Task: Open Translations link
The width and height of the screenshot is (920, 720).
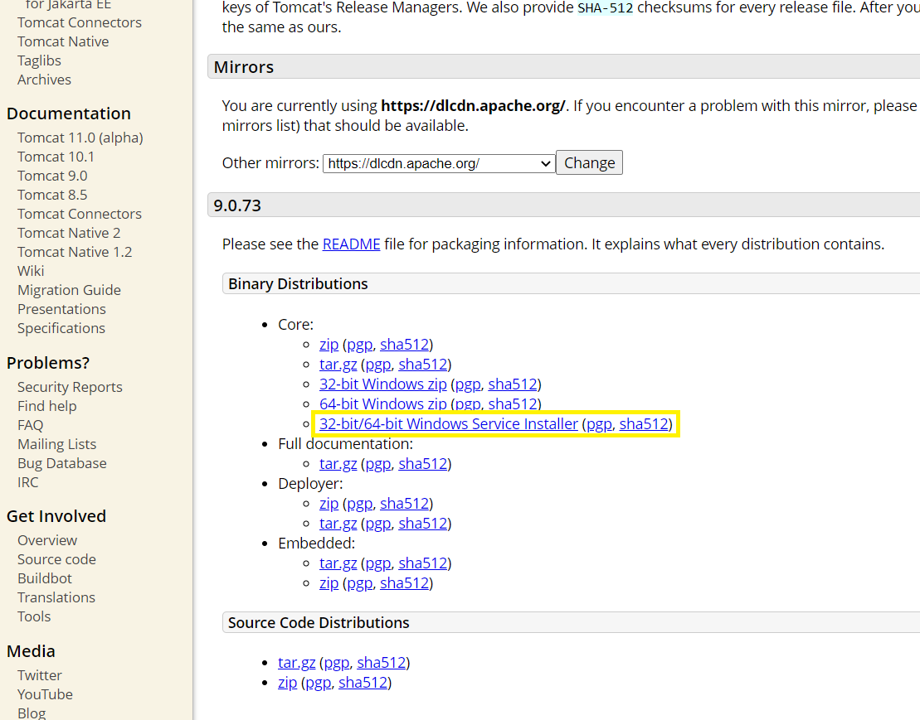Action: (x=56, y=597)
